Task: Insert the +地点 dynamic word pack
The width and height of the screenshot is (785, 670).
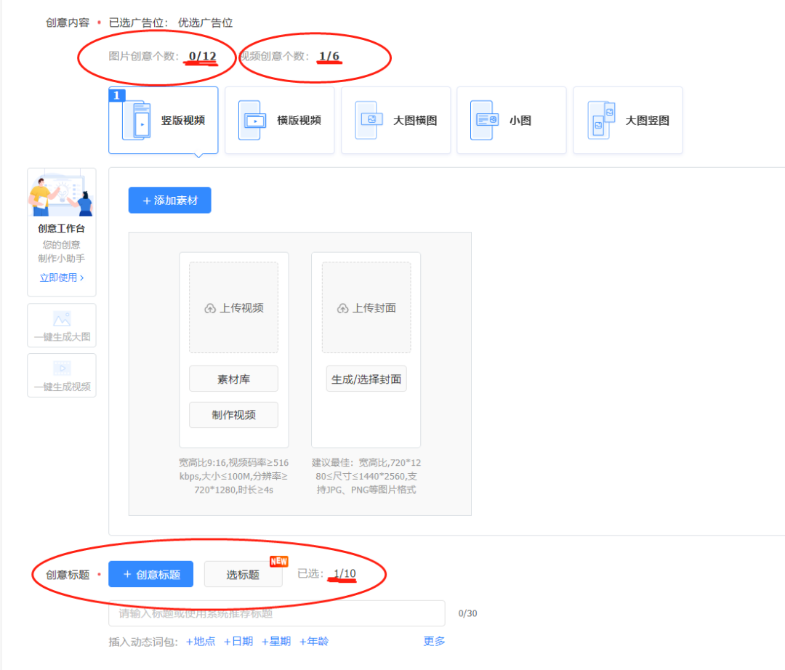Action: 201,641
